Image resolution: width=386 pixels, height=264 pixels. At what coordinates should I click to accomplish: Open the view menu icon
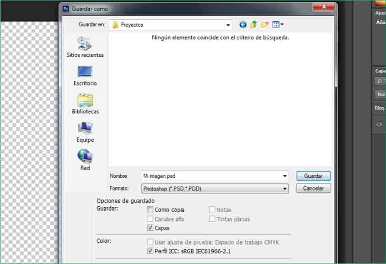click(x=278, y=25)
